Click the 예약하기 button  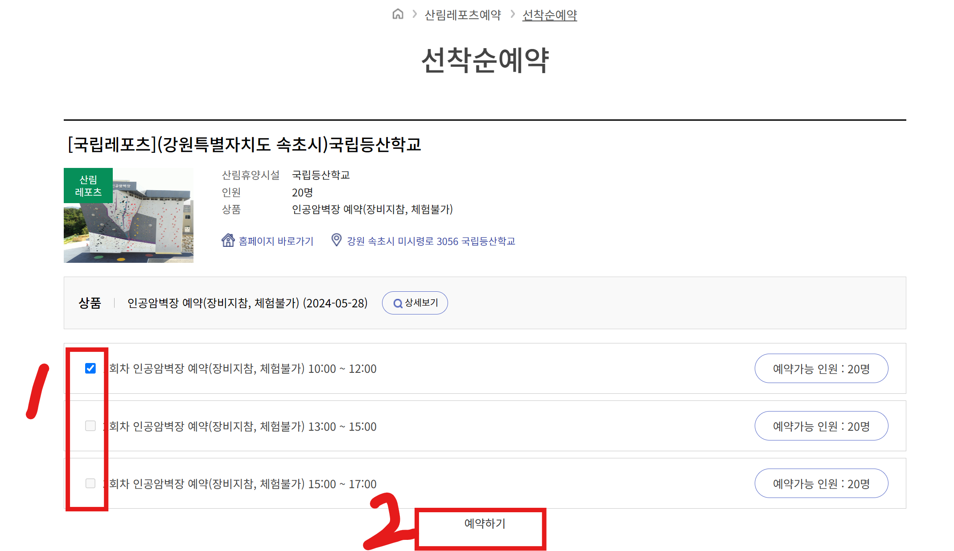485,524
